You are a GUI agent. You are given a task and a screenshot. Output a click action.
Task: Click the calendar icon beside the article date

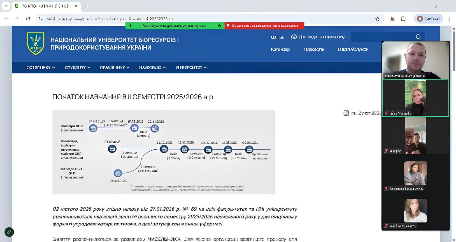point(346,113)
